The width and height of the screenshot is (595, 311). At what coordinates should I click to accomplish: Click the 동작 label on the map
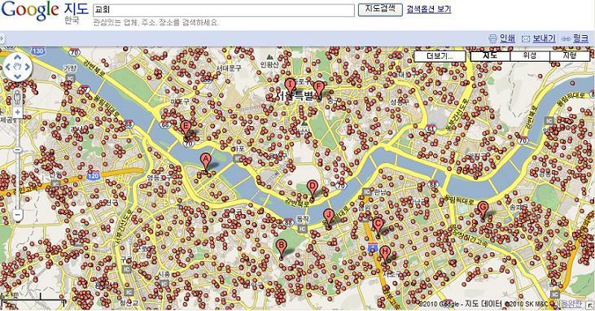point(303,219)
